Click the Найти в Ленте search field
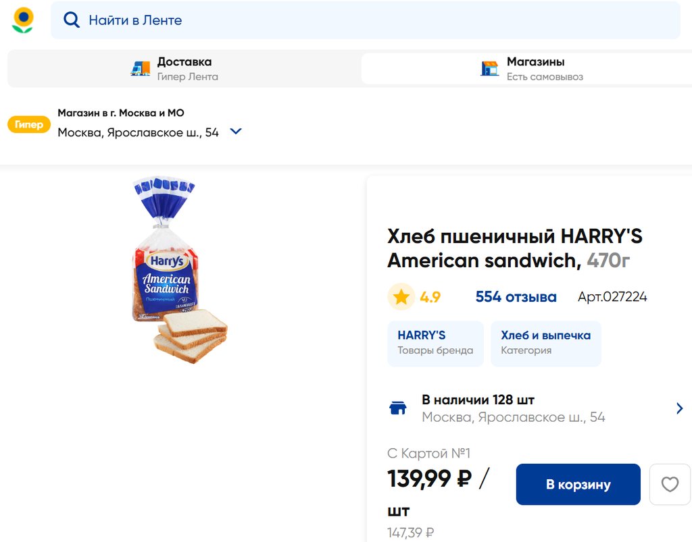The width and height of the screenshot is (692, 542). coord(378,20)
